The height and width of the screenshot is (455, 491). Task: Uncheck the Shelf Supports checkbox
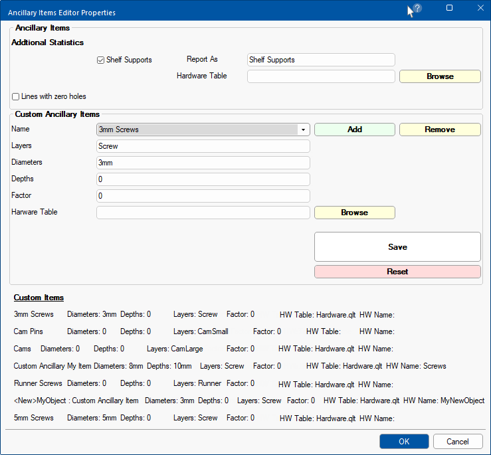point(101,60)
